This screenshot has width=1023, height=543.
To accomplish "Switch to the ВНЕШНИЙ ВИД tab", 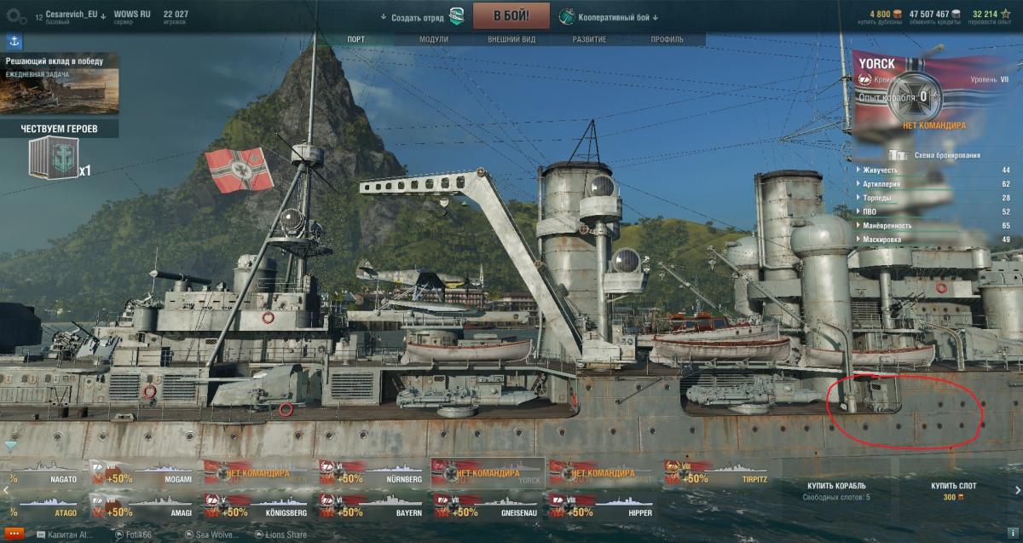I will coord(511,40).
